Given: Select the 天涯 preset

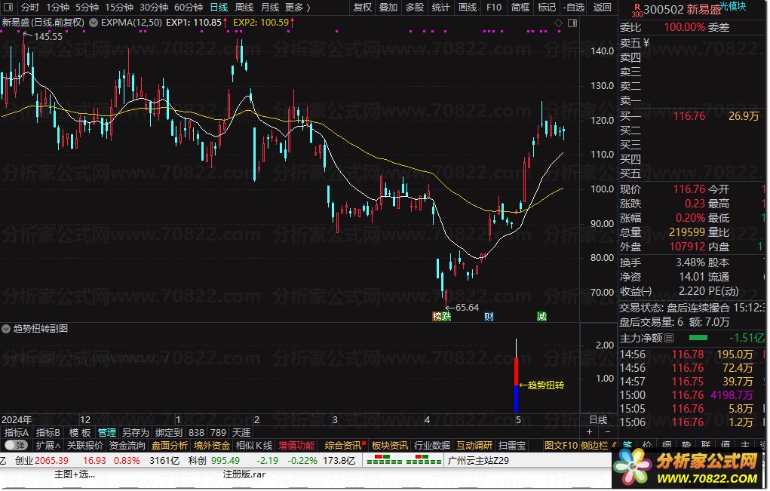Looking at the screenshot, I should (x=241, y=433).
